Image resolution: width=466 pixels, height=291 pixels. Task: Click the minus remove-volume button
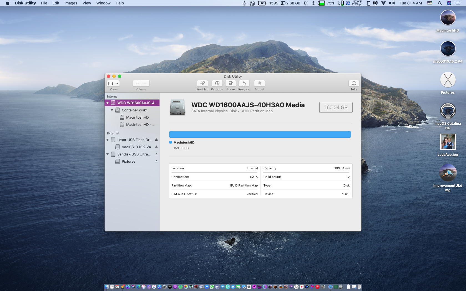(145, 83)
